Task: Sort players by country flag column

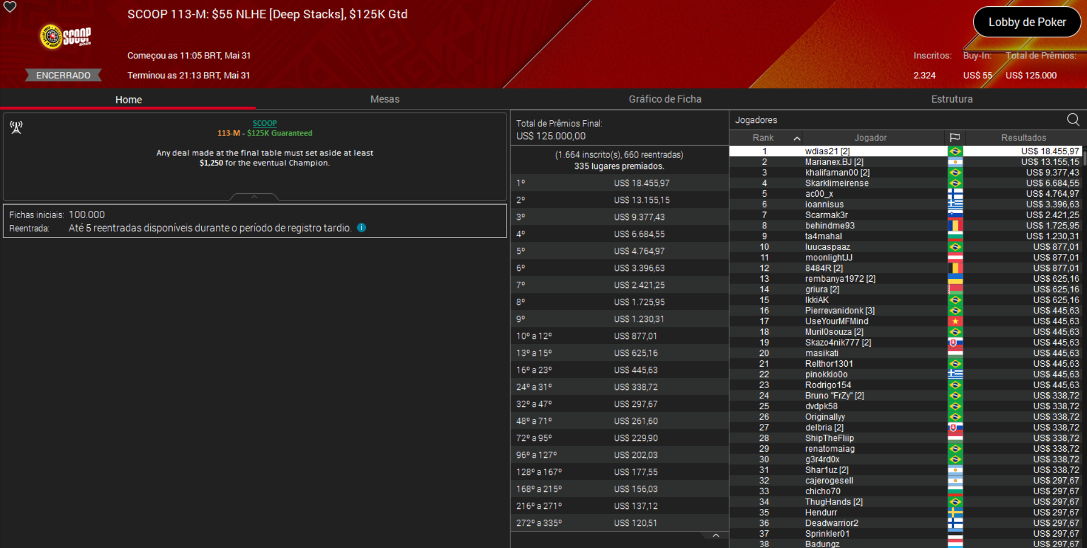Action: click(955, 138)
